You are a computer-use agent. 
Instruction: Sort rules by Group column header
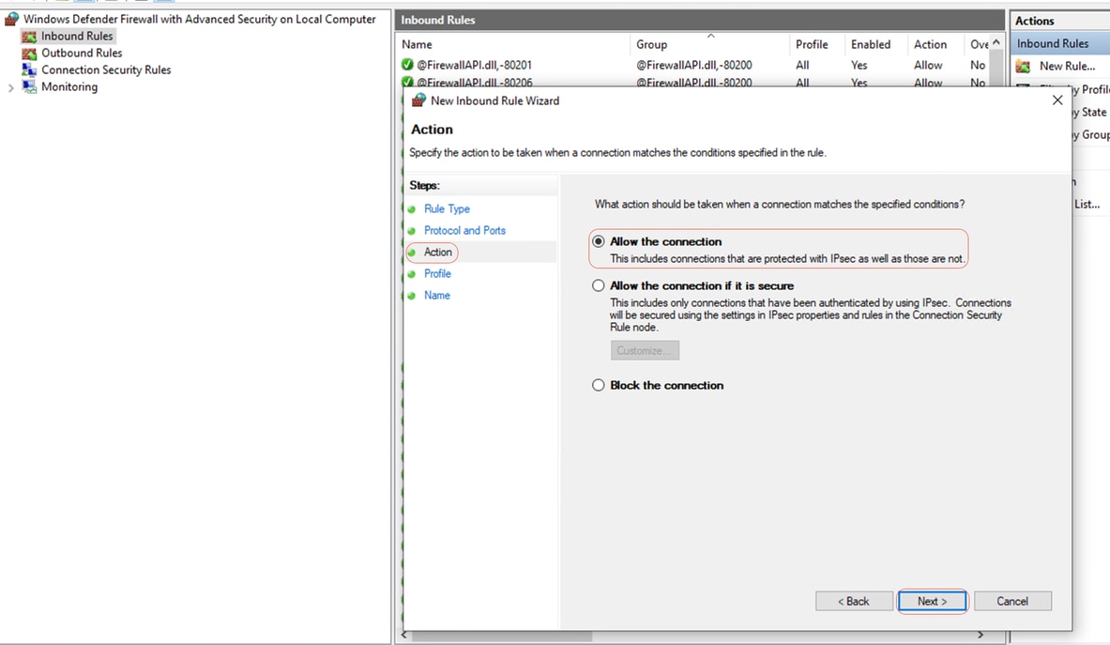pos(709,44)
